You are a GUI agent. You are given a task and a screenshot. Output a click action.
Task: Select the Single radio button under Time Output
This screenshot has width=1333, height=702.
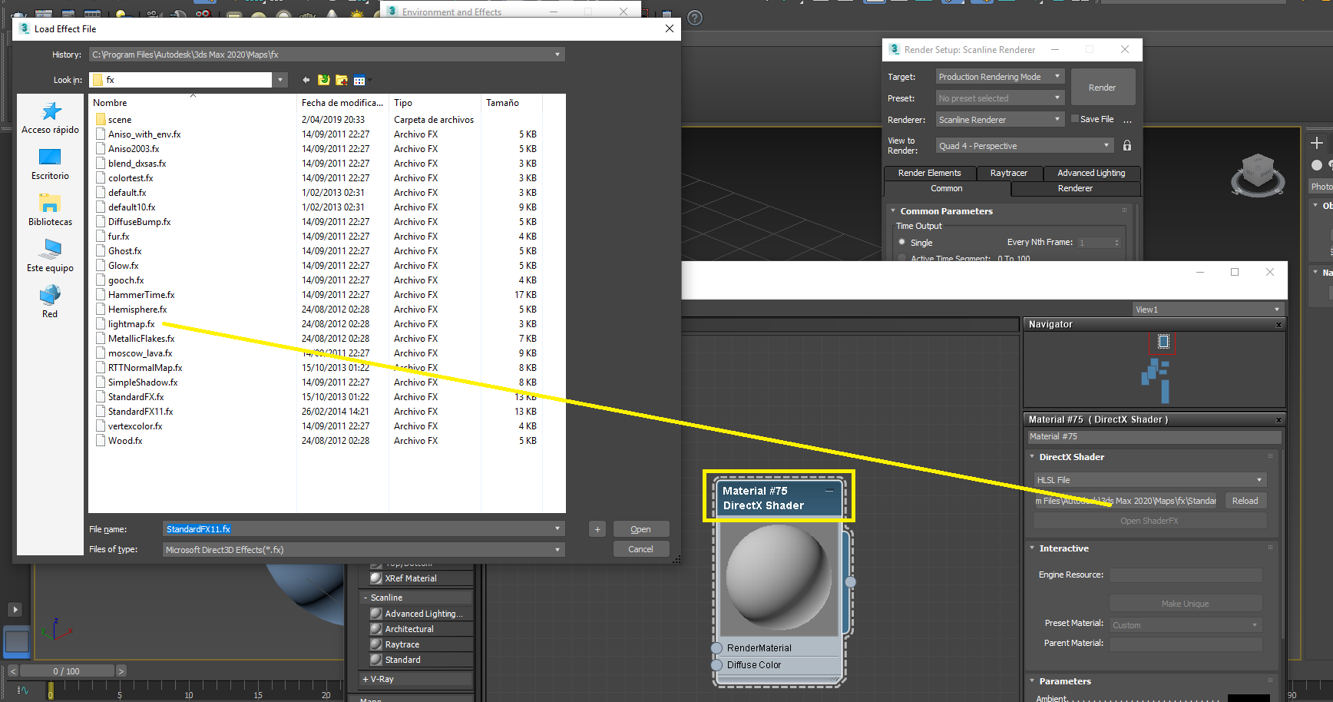coord(901,242)
